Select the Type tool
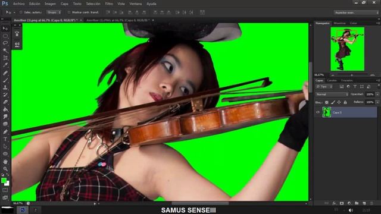 5,139
